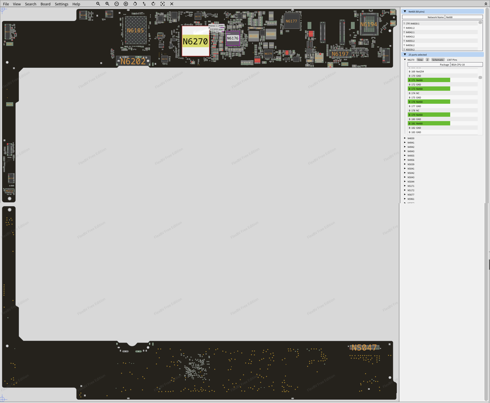Click the zoom in magnifier icon
The width and height of the screenshot is (490, 403).
point(107,4)
